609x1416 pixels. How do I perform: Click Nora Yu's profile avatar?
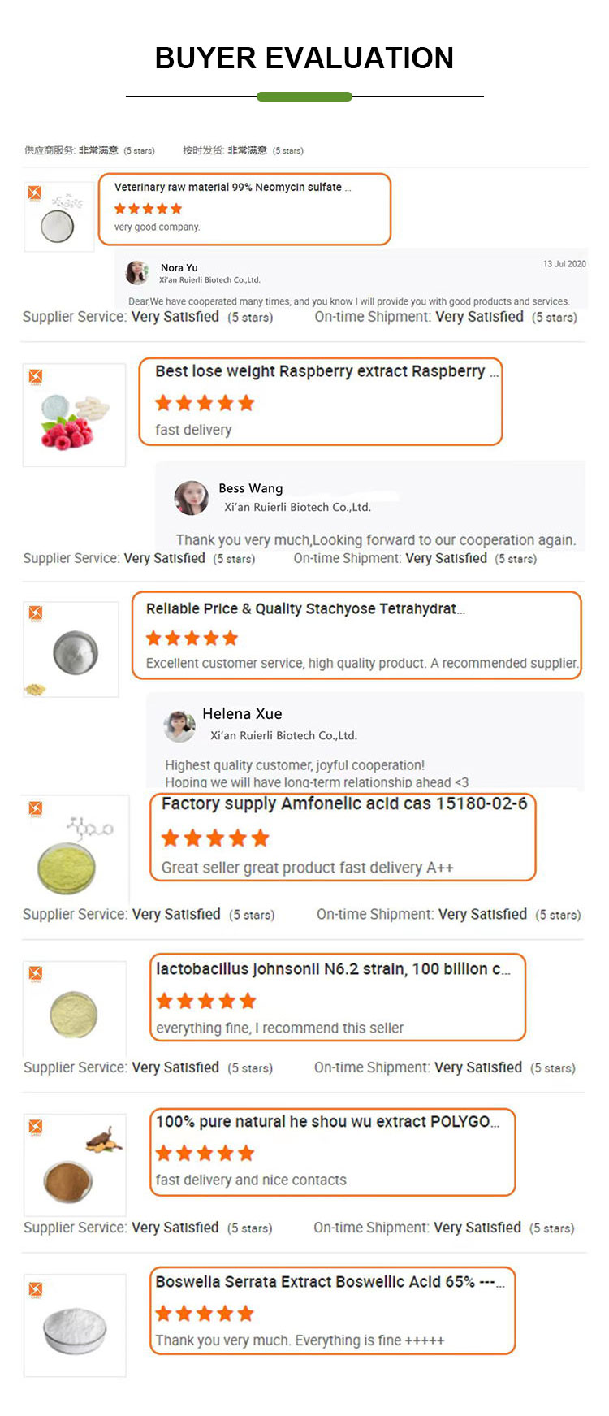pos(137,272)
